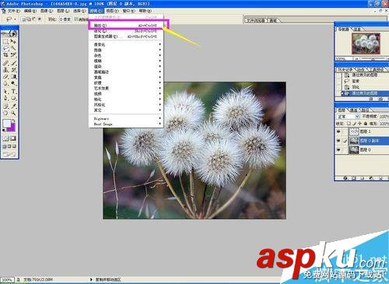Select the Dodge tool
The height and width of the screenshot is (284, 389).
[13, 83]
